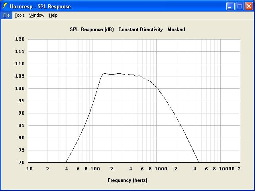The width and height of the screenshot is (255, 191).
Task: Open the File menu
Action: (6, 15)
